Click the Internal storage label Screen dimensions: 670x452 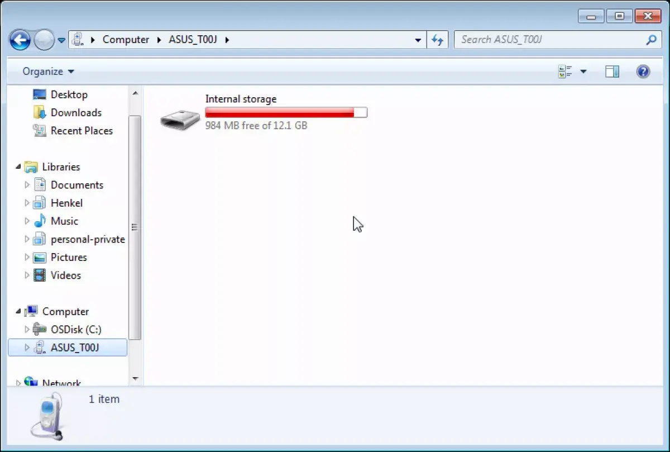(241, 99)
